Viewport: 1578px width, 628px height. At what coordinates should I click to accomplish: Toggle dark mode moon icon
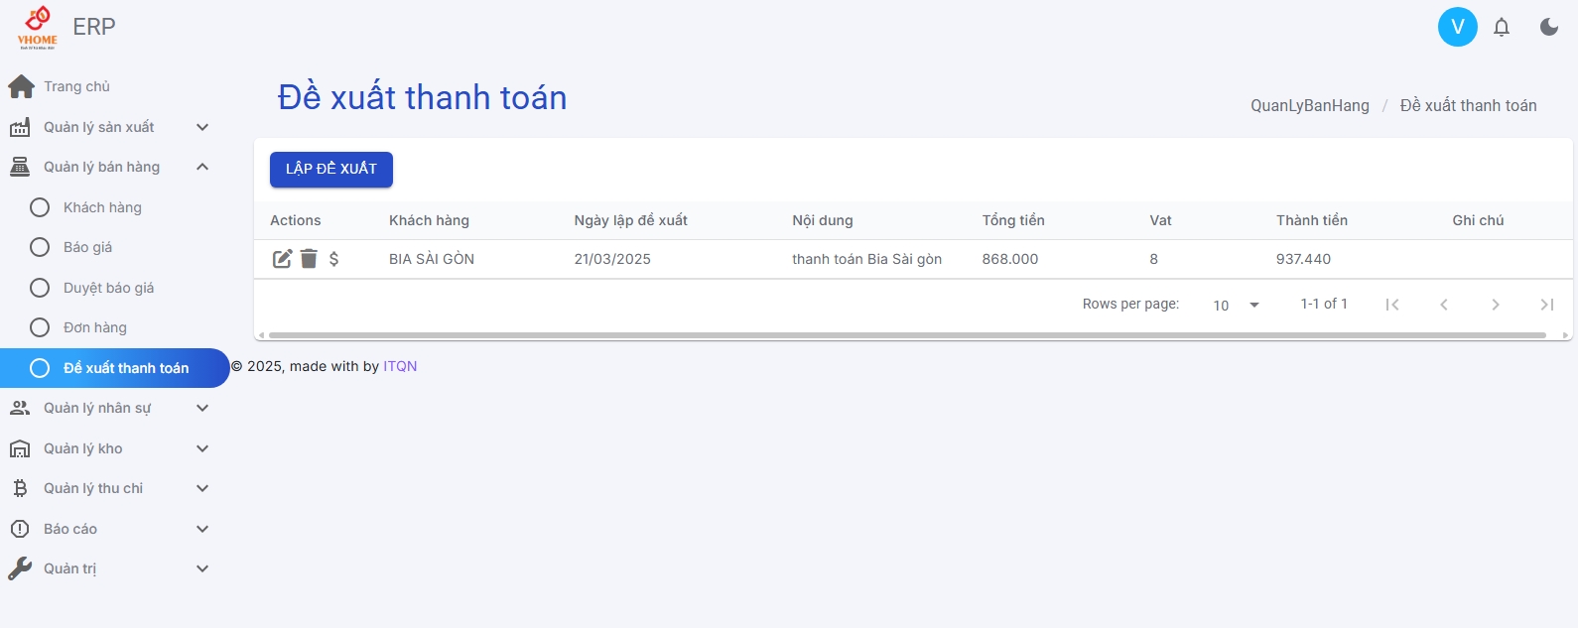coord(1549,27)
